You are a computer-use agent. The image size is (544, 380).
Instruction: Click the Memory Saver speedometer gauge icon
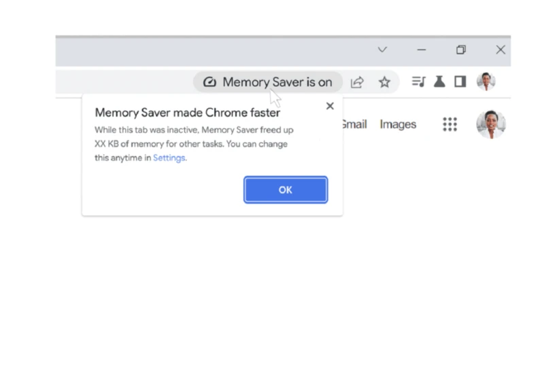tap(209, 82)
